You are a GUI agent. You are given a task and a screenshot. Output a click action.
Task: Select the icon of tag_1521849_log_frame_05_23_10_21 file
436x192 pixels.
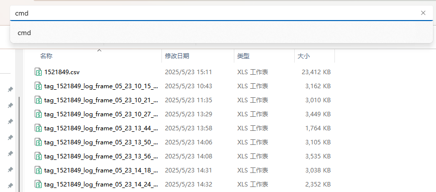tap(38, 100)
